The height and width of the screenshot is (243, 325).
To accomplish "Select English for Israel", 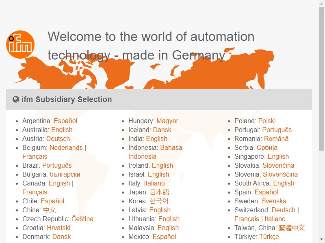I will pyautogui.click(x=158, y=174).
